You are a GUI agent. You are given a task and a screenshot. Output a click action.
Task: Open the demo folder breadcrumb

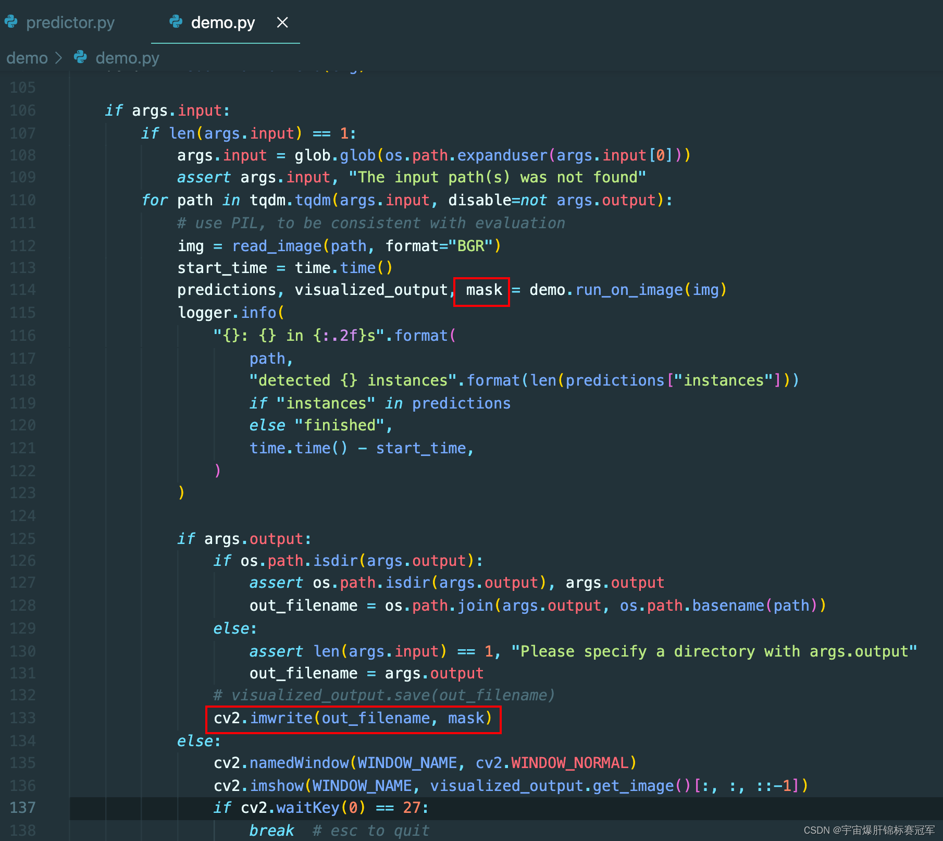(x=27, y=58)
